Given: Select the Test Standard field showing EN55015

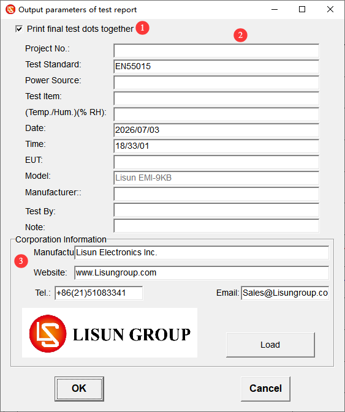Looking at the screenshot, I should click(x=216, y=67).
